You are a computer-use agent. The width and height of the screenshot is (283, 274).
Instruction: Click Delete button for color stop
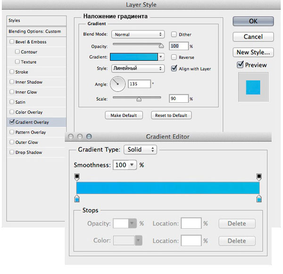237,241
